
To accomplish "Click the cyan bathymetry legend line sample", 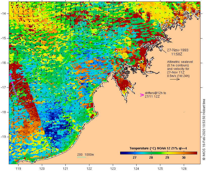I will (x=82, y=157).
